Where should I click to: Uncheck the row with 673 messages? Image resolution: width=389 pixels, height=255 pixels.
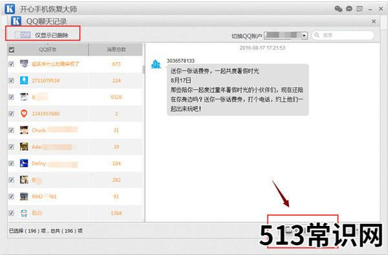tap(12, 64)
